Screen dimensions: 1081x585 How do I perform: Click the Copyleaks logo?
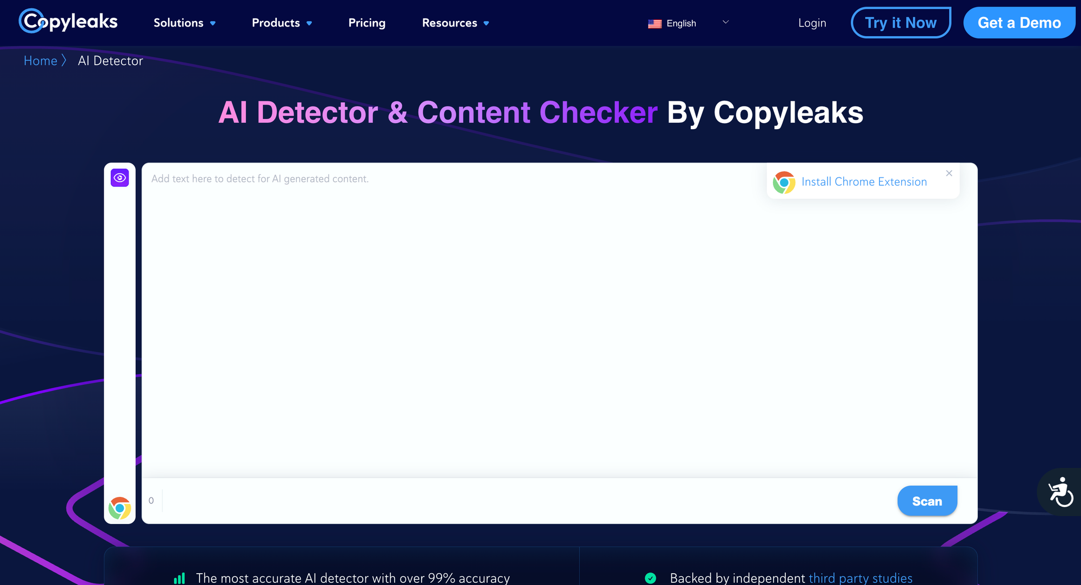pyautogui.click(x=68, y=22)
